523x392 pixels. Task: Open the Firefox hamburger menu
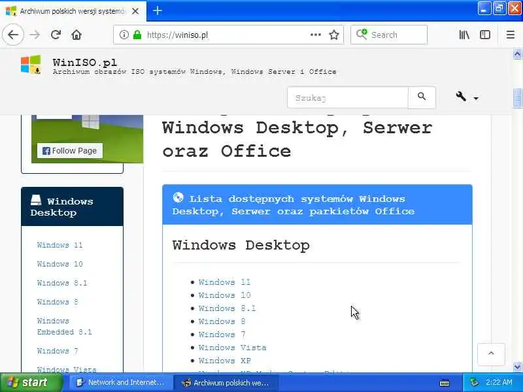click(x=511, y=35)
